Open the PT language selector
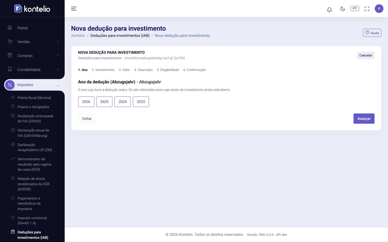This screenshot has width=388, height=242. click(355, 9)
